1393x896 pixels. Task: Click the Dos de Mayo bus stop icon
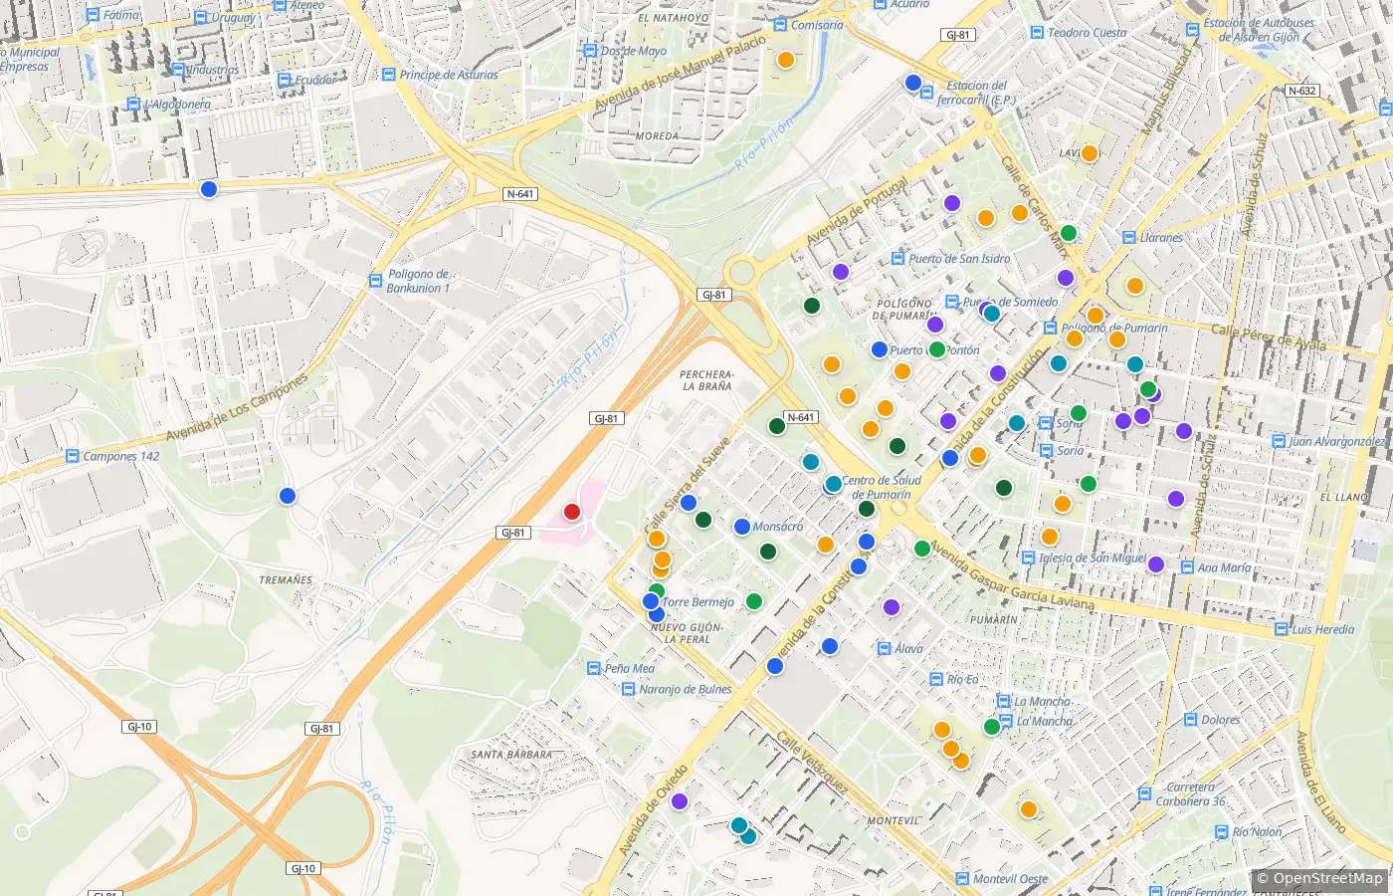(590, 51)
